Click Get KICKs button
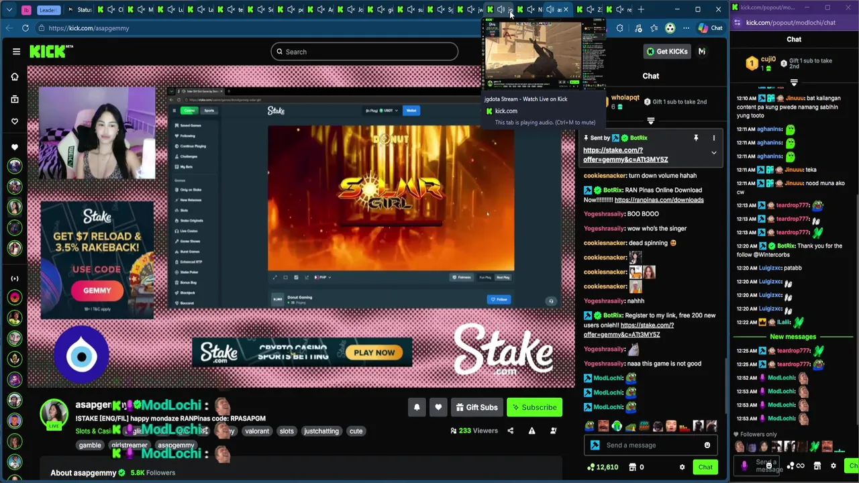The width and height of the screenshot is (859, 483). click(x=666, y=52)
